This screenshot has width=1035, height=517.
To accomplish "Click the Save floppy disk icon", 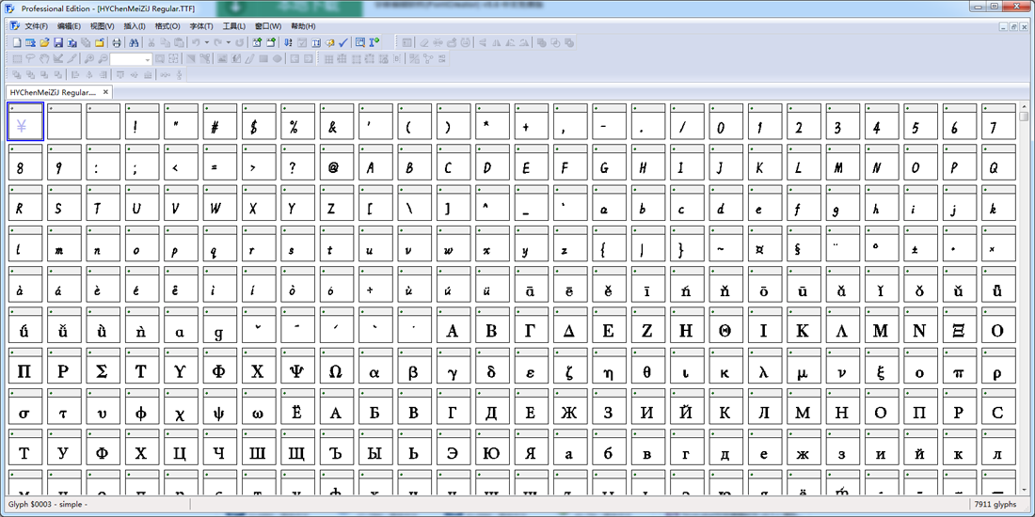I will (58, 42).
